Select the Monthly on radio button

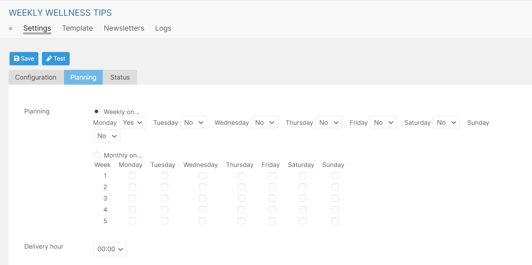(97, 155)
